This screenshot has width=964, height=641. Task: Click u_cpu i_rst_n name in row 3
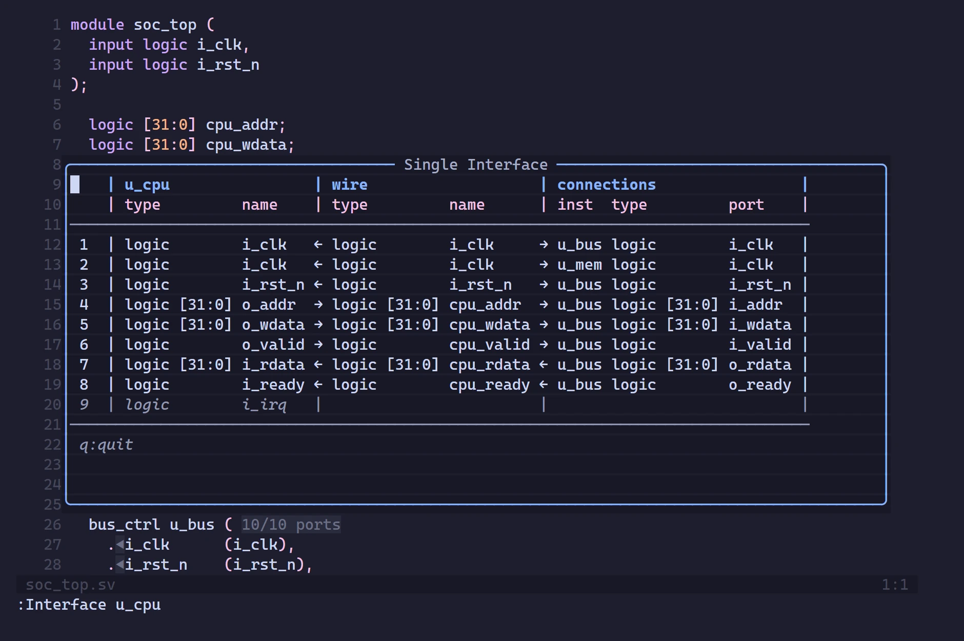pyautogui.click(x=273, y=285)
